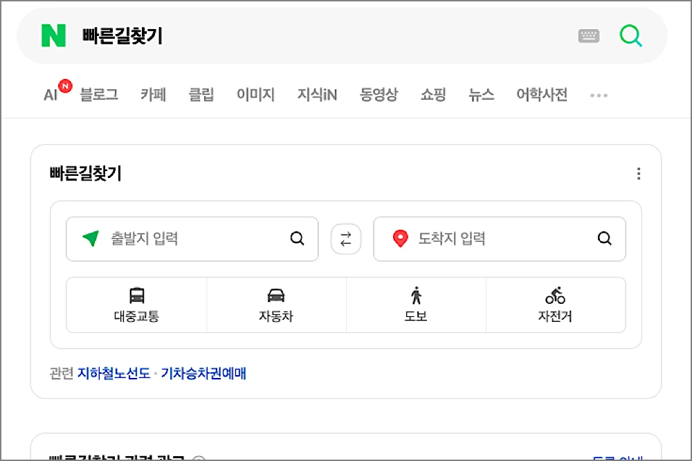Screen dimensions: 692x461
Task: Switch to the 지식iN tab
Action: (317, 94)
